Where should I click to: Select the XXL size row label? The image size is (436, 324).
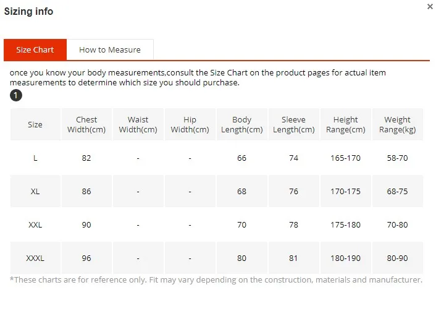tap(35, 225)
